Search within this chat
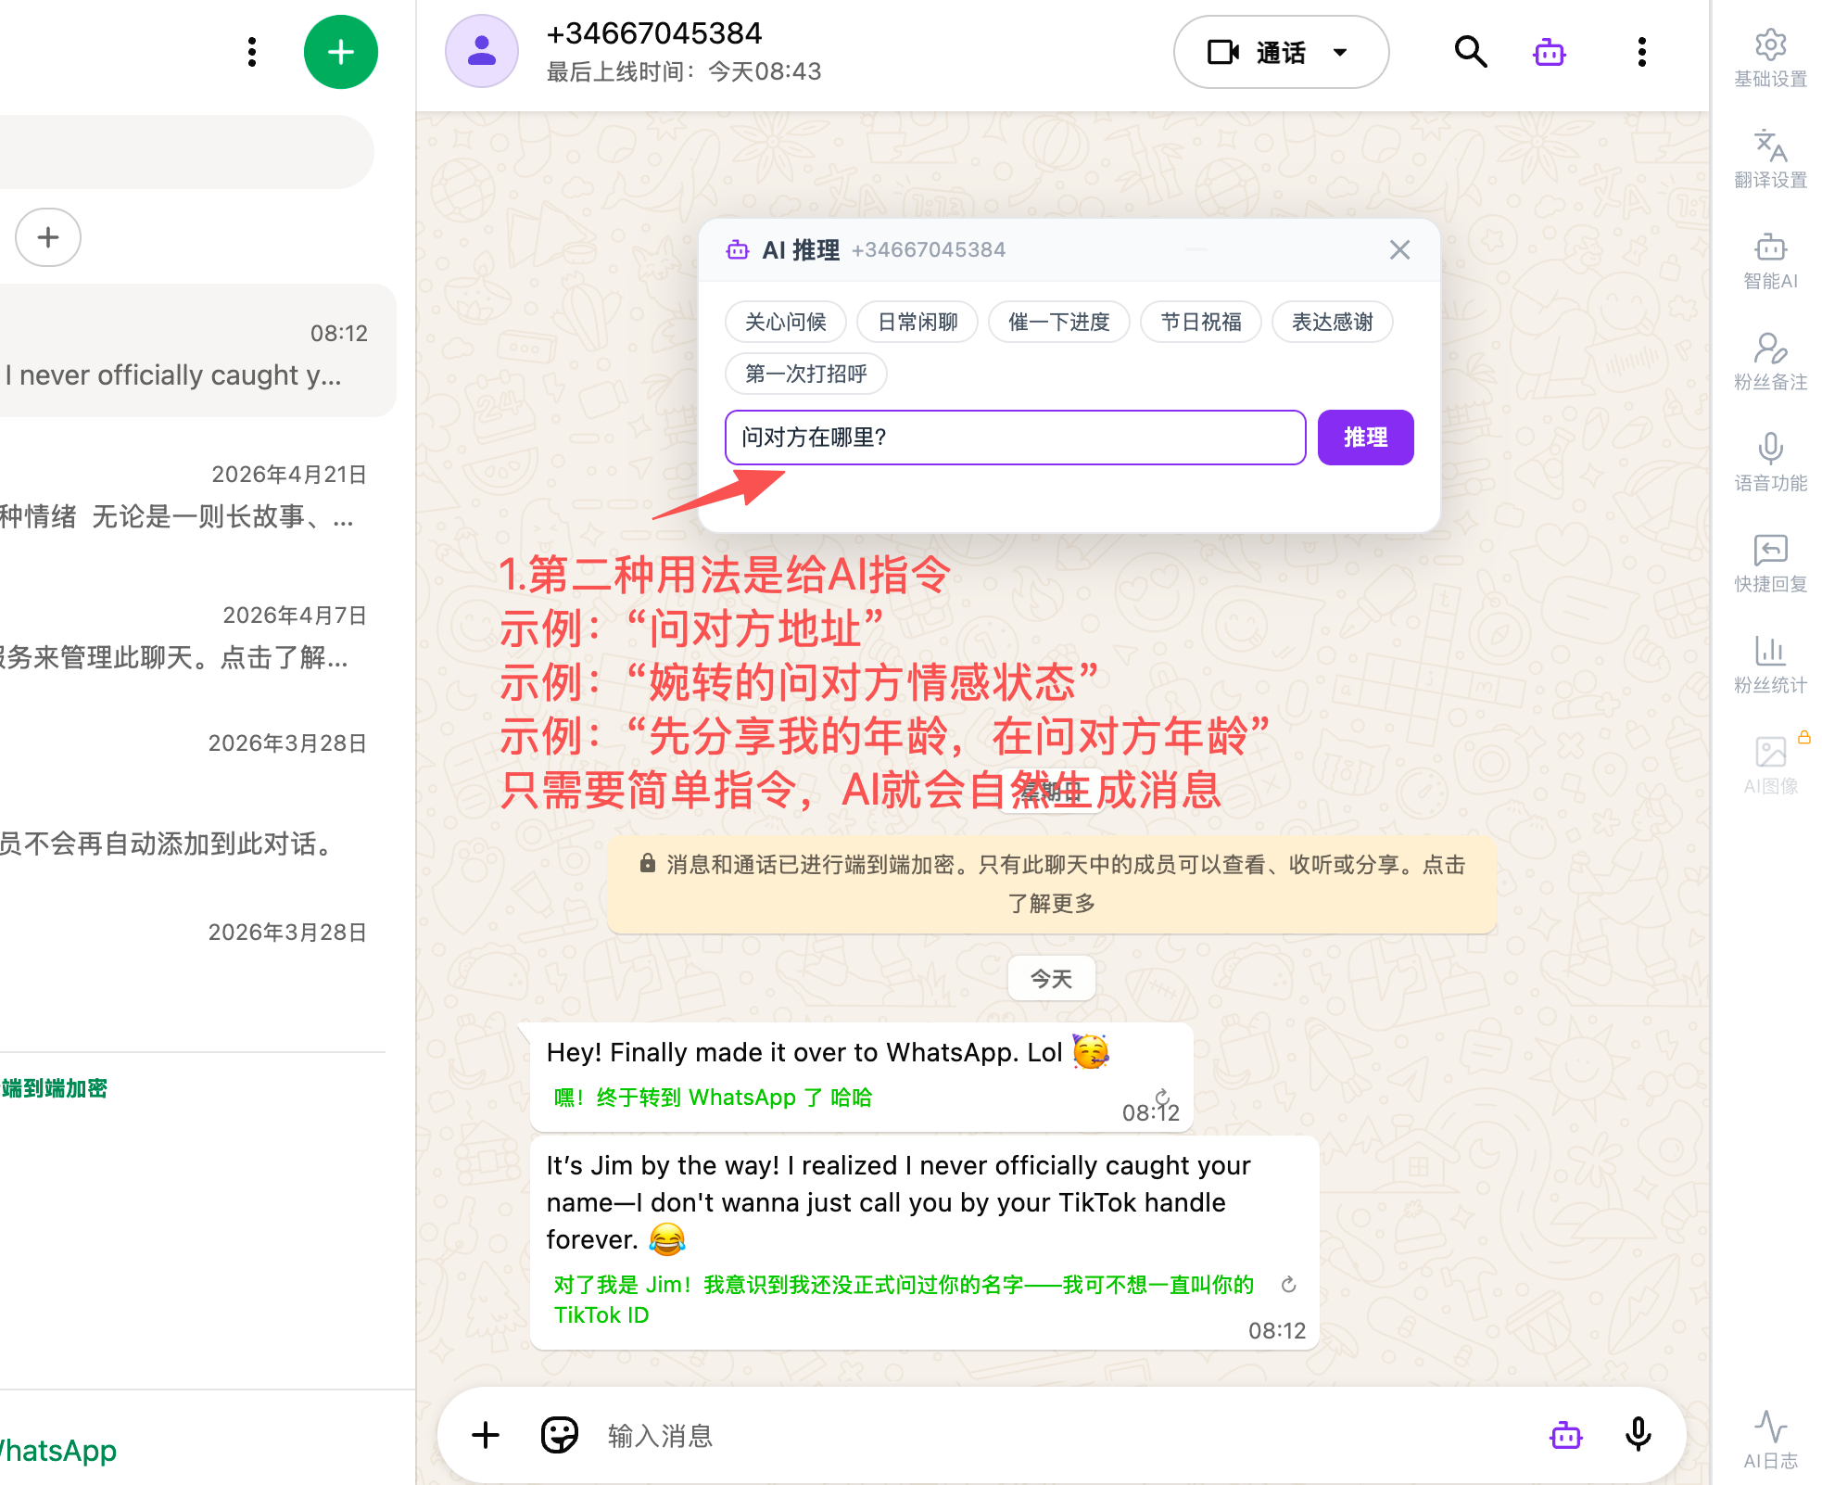Image resolution: width=1822 pixels, height=1485 pixels. point(1471,52)
